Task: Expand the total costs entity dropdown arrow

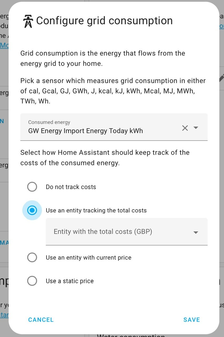Action: (196, 232)
